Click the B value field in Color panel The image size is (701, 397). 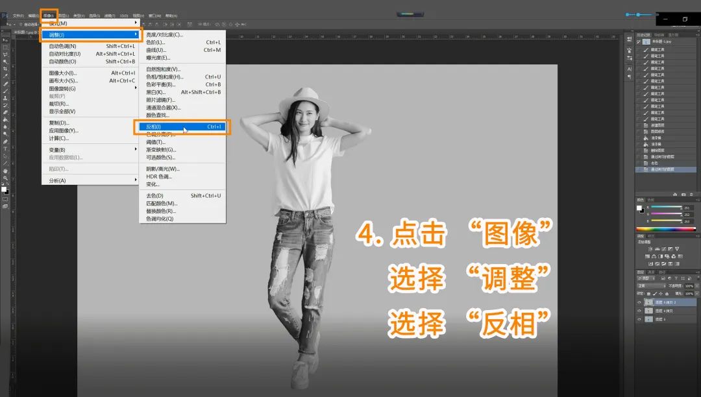click(689, 221)
